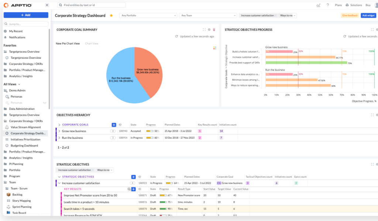Open the Any Team dropdown
Screen dimensions: 378x221
pos(207,16)
